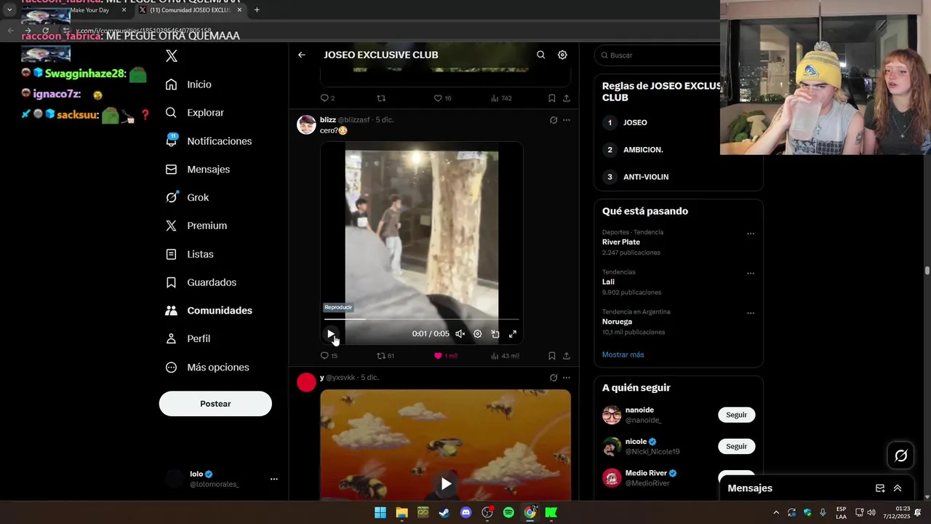The width and height of the screenshot is (931, 524).
Task: Open more options on the @yxsvkk post
Action: click(x=567, y=378)
